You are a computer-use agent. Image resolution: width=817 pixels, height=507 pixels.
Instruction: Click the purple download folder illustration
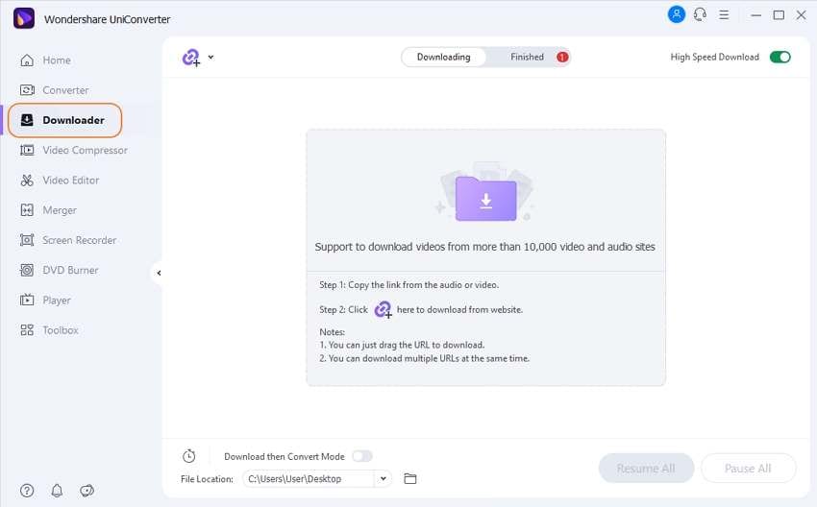pos(485,199)
